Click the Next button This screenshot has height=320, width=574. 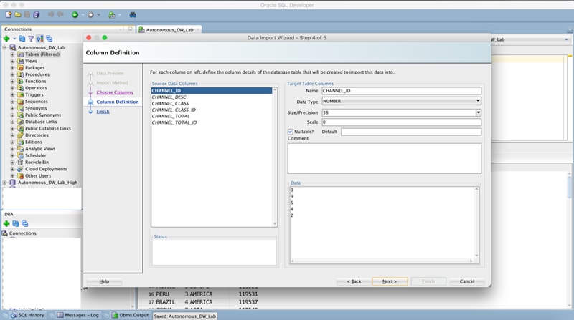click(x=390, y=281)
